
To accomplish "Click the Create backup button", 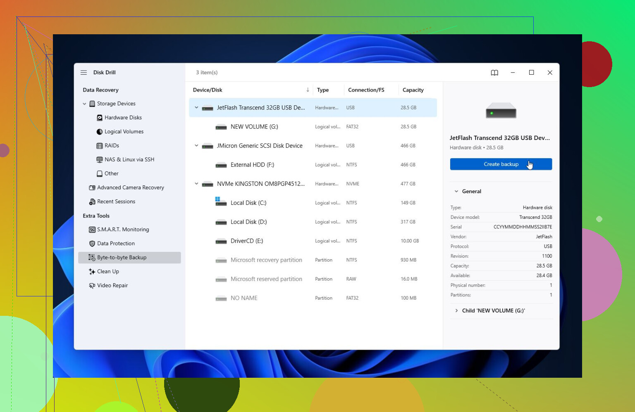I will coord(501,164).
